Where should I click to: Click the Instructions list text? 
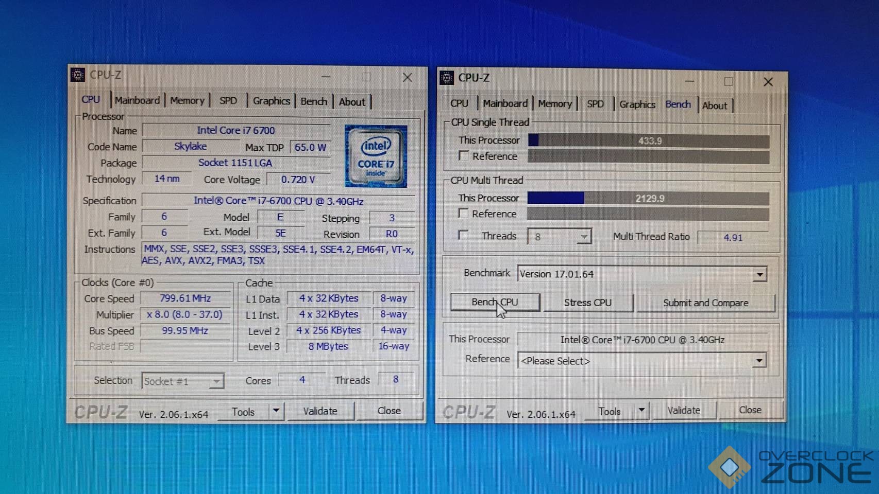278,255
